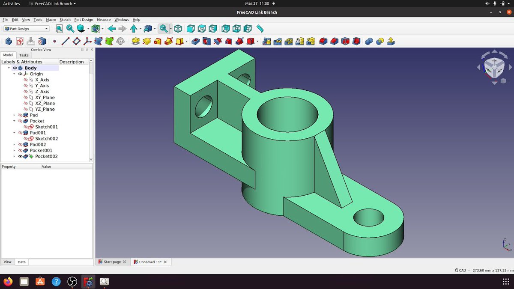Screen dimensions: 514x289
Task: Show the X_Axis via its eye icon
Action: (26, 80)
